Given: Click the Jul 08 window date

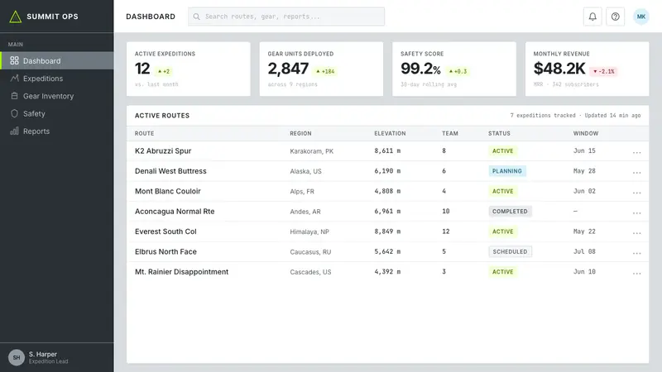Looking at the screenshot, I should 584,252.
